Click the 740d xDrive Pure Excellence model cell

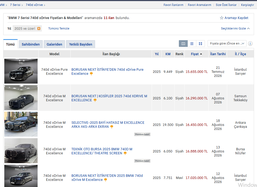[x=55, y=72]
